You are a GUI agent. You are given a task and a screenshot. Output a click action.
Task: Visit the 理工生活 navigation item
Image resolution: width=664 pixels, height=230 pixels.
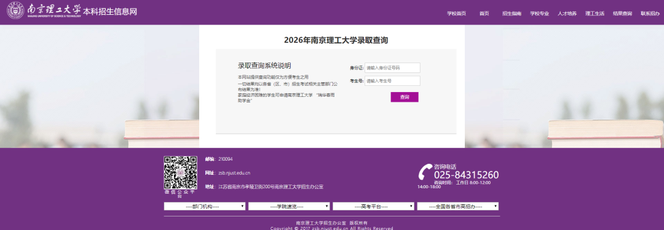pos(595,13)
